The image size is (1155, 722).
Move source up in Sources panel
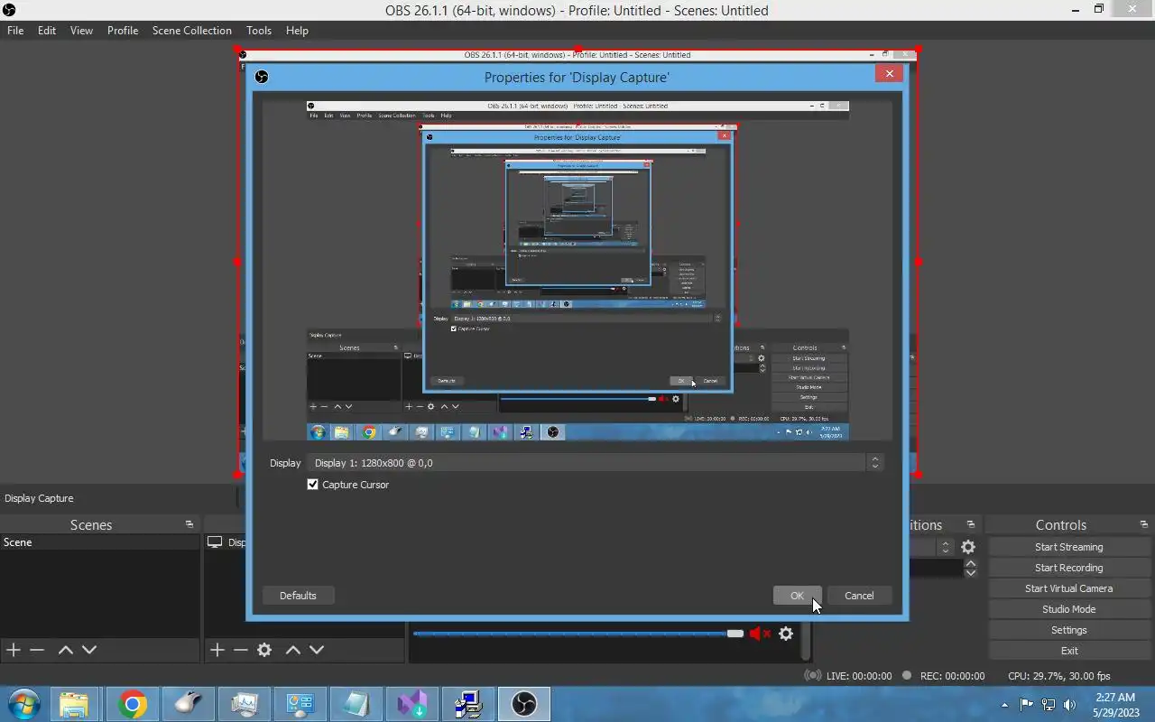tap(293, 650)
